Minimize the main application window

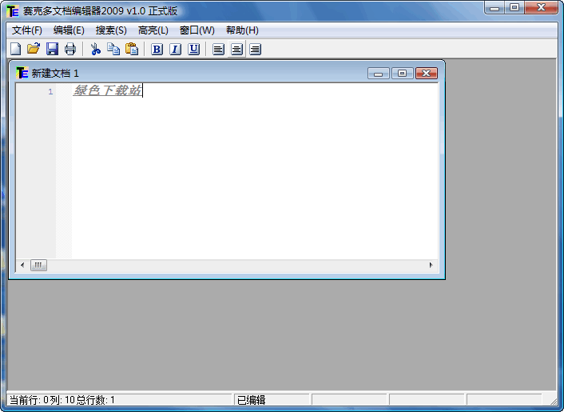tap(495, 8)
